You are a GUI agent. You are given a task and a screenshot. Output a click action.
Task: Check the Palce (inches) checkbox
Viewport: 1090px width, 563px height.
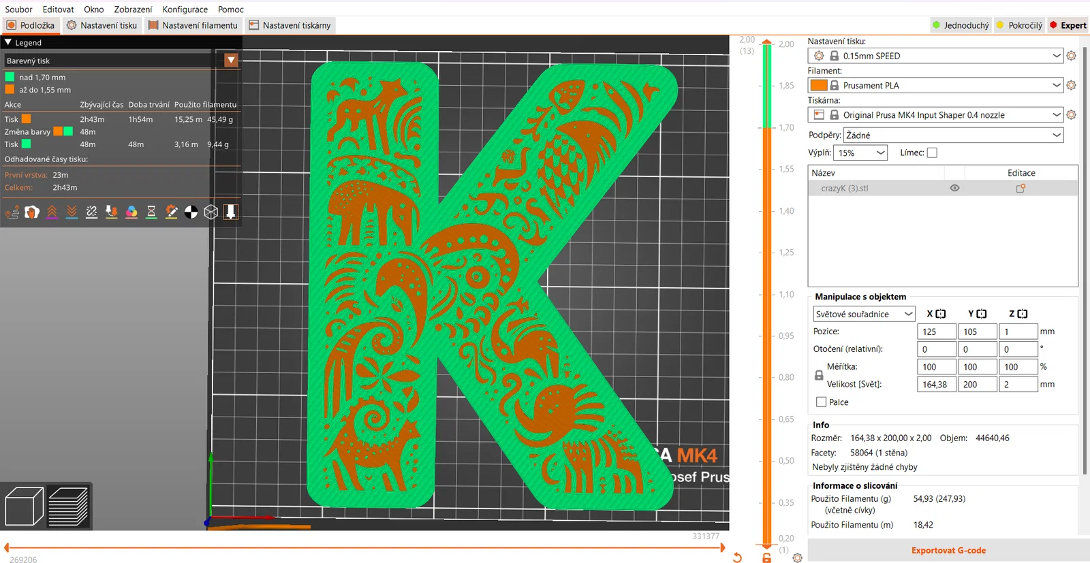coord(821,402)
